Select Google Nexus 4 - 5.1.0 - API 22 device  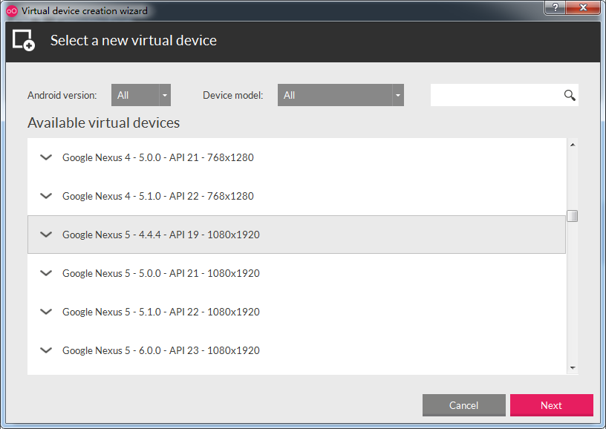point(296,196)
